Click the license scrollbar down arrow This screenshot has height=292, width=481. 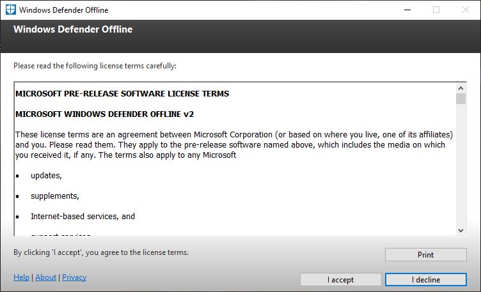[461, 231]
